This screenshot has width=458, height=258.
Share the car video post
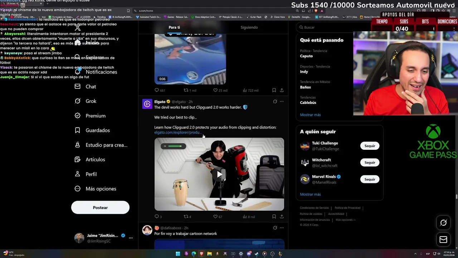[x=282, y=90]
